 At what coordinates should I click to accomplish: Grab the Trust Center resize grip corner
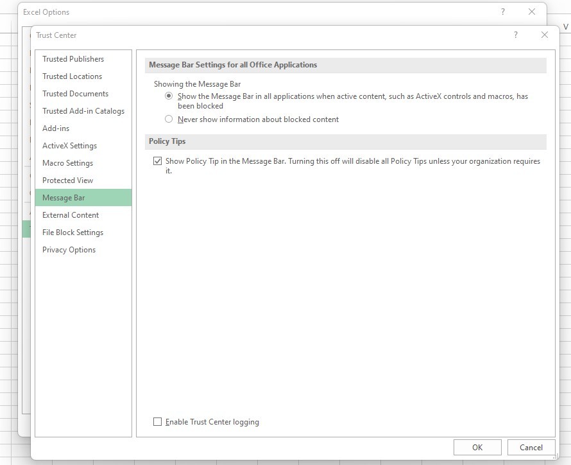coord(556,457)
